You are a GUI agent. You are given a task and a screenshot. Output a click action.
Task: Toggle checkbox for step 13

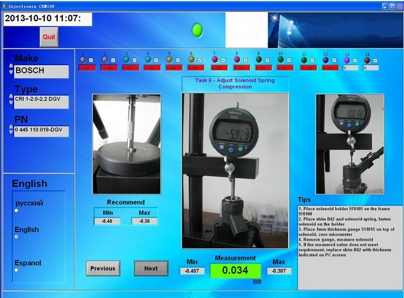pyautogui.click(x=355, y=60)
